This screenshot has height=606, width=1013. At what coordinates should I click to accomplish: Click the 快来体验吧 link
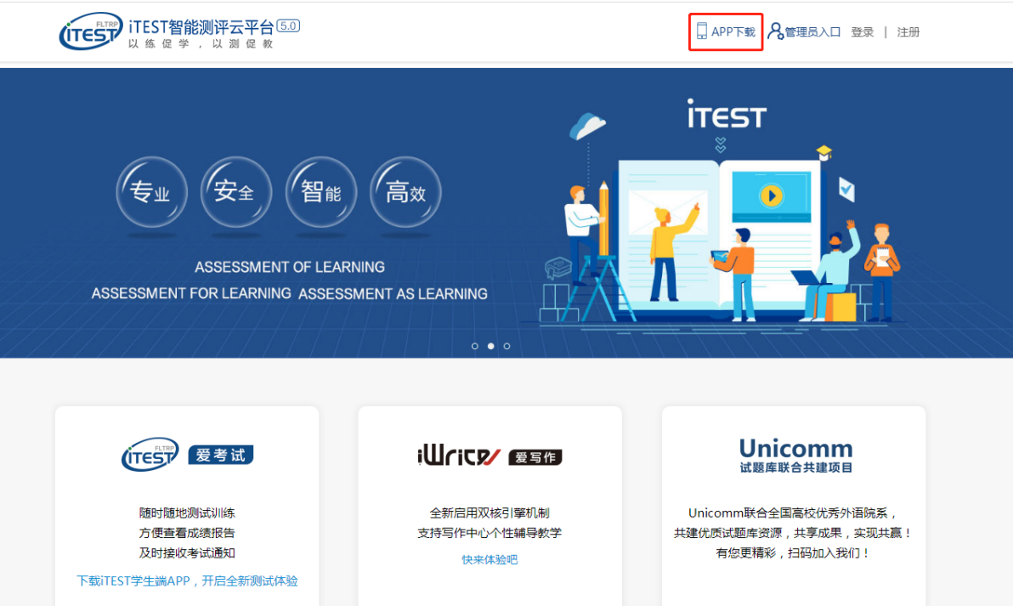(x=490, y=559)
